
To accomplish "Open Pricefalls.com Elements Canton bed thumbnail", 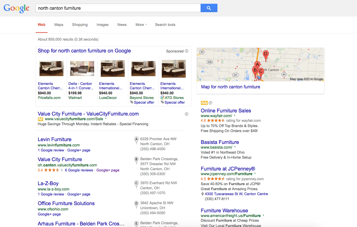I will click(51, 68).
